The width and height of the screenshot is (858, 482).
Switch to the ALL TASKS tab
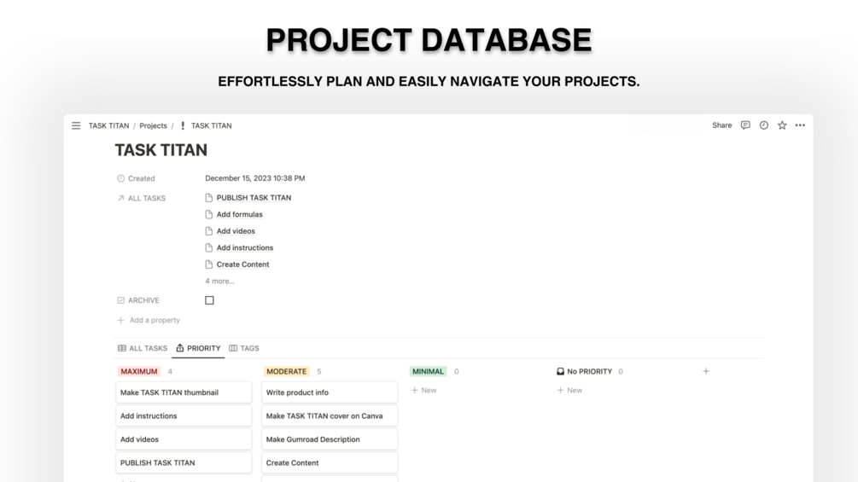143,348
